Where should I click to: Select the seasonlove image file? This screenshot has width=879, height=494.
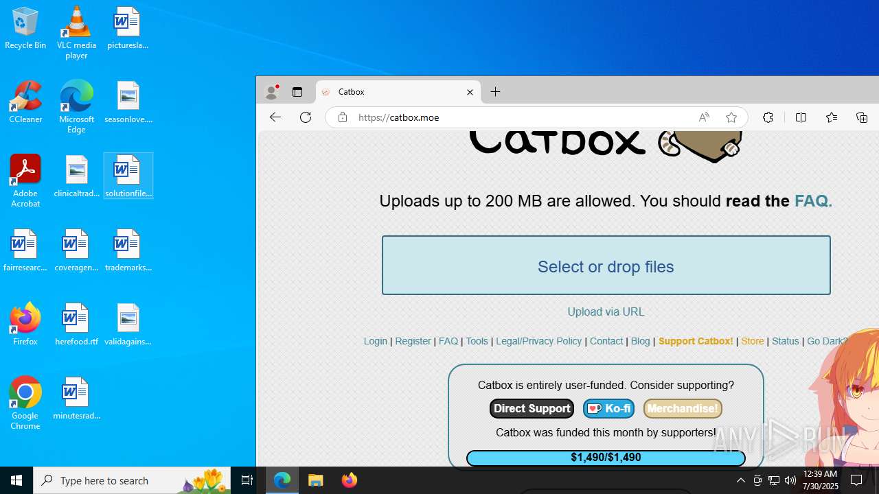click(128, 102)
